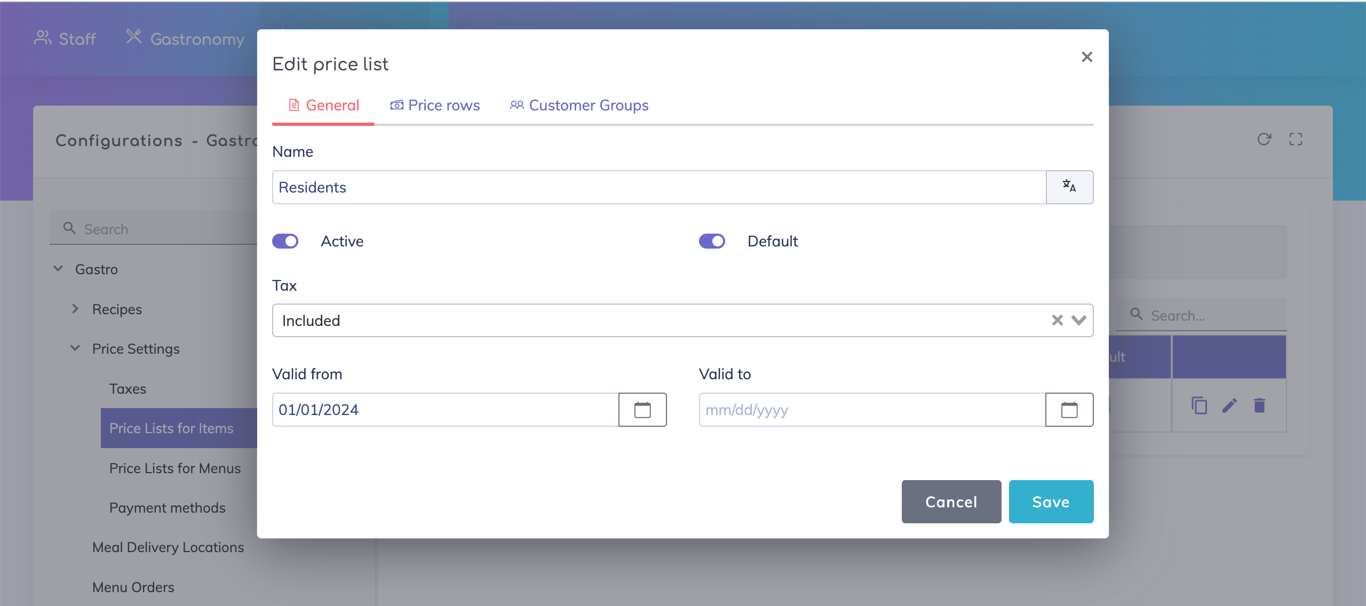Click the Save button
Image resolution: width=1366 pixels, height=606 pixels.
[x=1051, y=501]
